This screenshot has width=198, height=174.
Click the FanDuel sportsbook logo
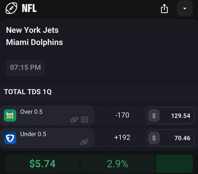(x=10, y=138)
